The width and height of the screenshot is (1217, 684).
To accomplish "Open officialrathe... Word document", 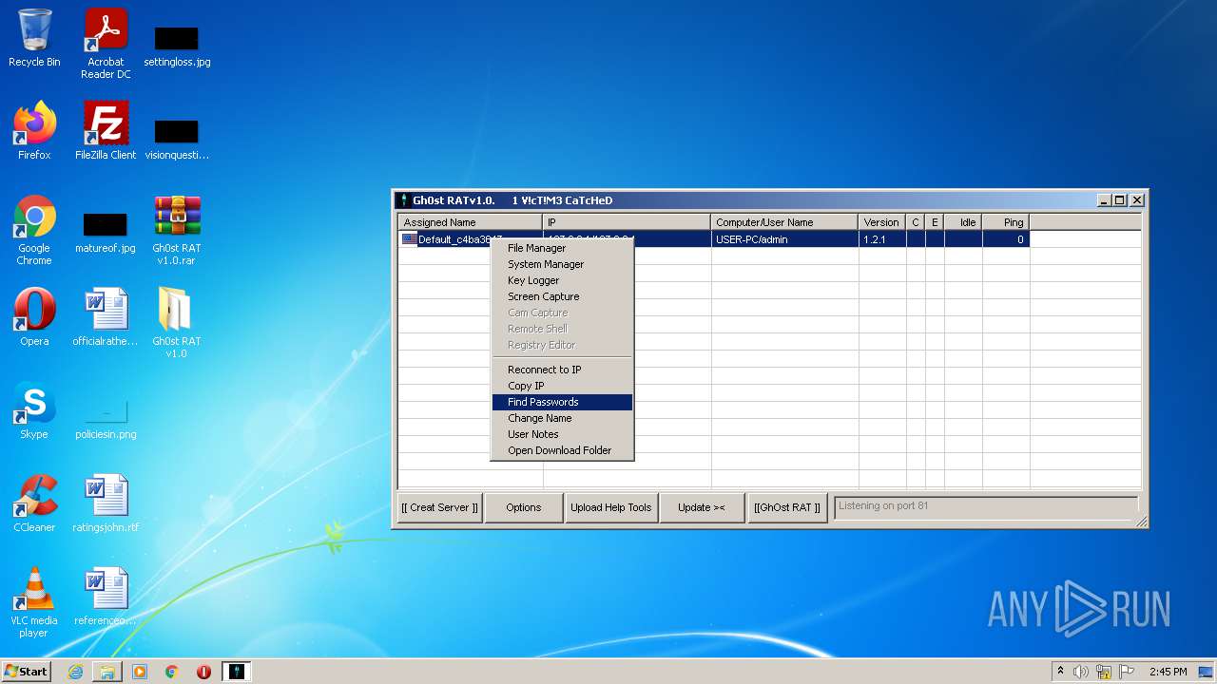I will pos(106,317).
